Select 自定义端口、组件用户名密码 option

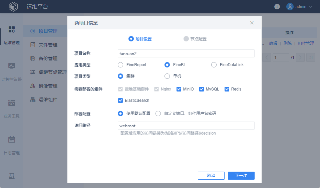(158, 114)
